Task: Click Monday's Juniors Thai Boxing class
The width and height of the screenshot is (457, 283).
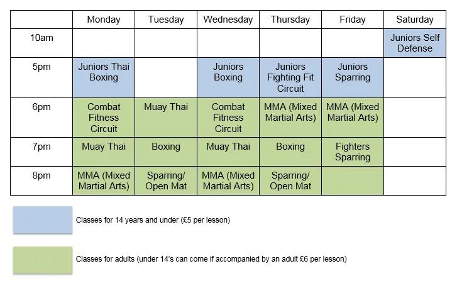Action: pyautogui.click(x=104, y=72)
